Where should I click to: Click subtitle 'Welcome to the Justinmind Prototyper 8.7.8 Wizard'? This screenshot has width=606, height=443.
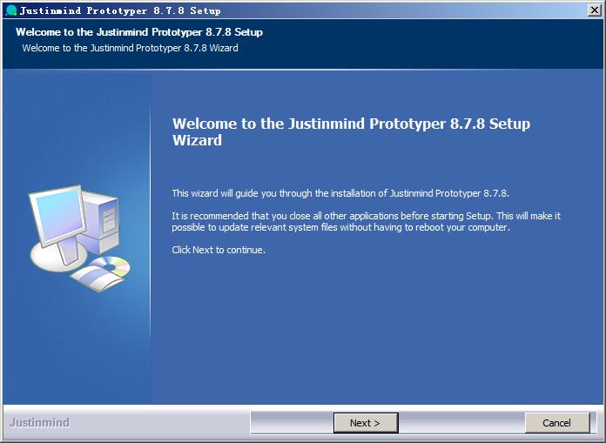(x=131, y=48)
